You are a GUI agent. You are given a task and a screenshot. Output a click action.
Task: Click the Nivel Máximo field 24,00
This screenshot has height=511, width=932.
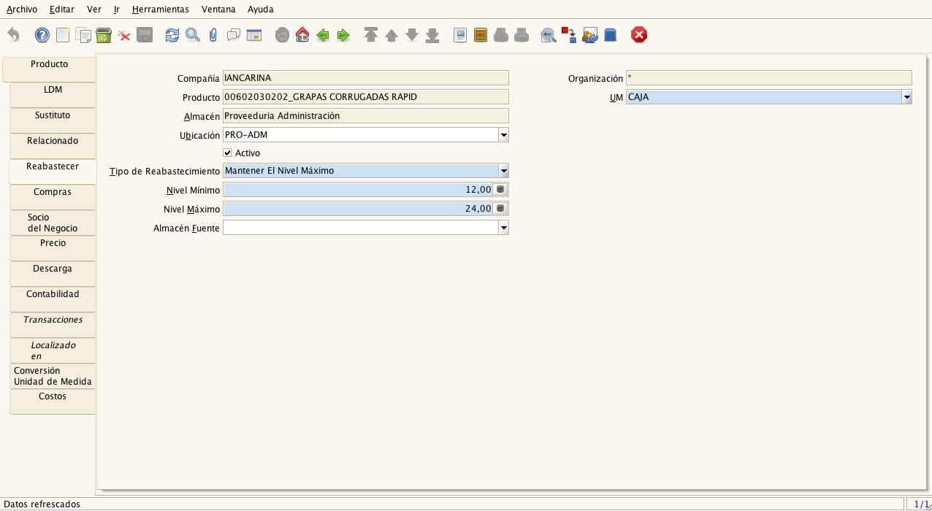[358, 208]
